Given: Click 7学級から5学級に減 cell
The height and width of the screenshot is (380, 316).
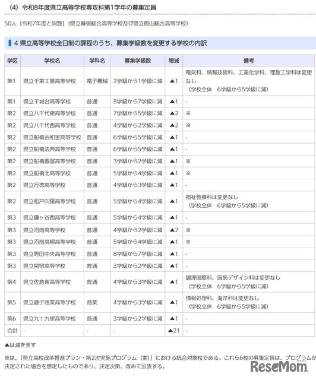Looking at the screenshot, I should pyautogui.click(x=138, y=113).
